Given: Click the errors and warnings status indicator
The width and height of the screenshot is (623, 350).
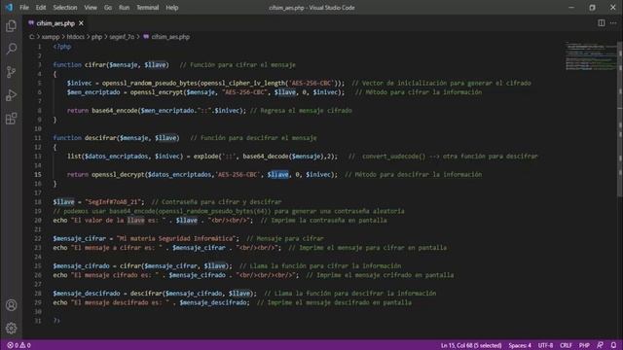Looking at the screenshot, I should click(x=18, y=345).
